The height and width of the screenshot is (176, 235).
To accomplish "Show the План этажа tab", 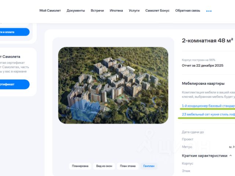I will [x=128, y=166].
